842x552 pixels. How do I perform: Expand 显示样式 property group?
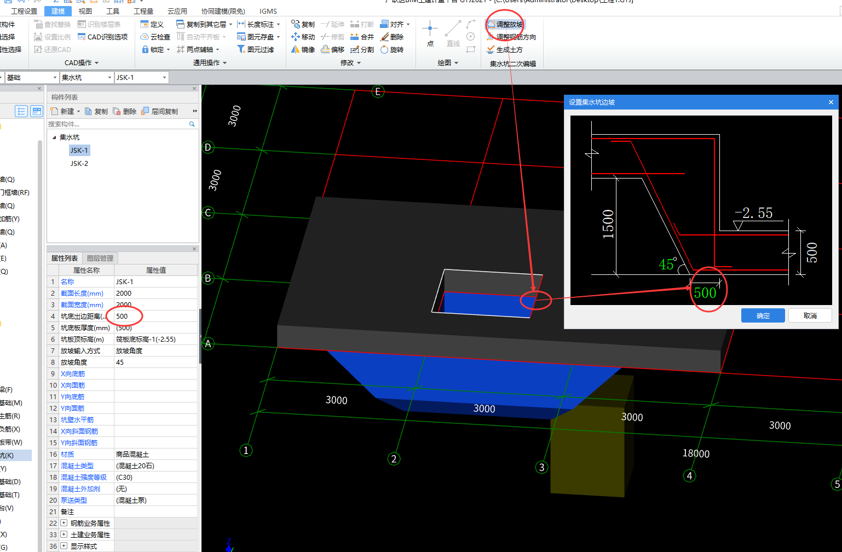(x=64, y=546)
